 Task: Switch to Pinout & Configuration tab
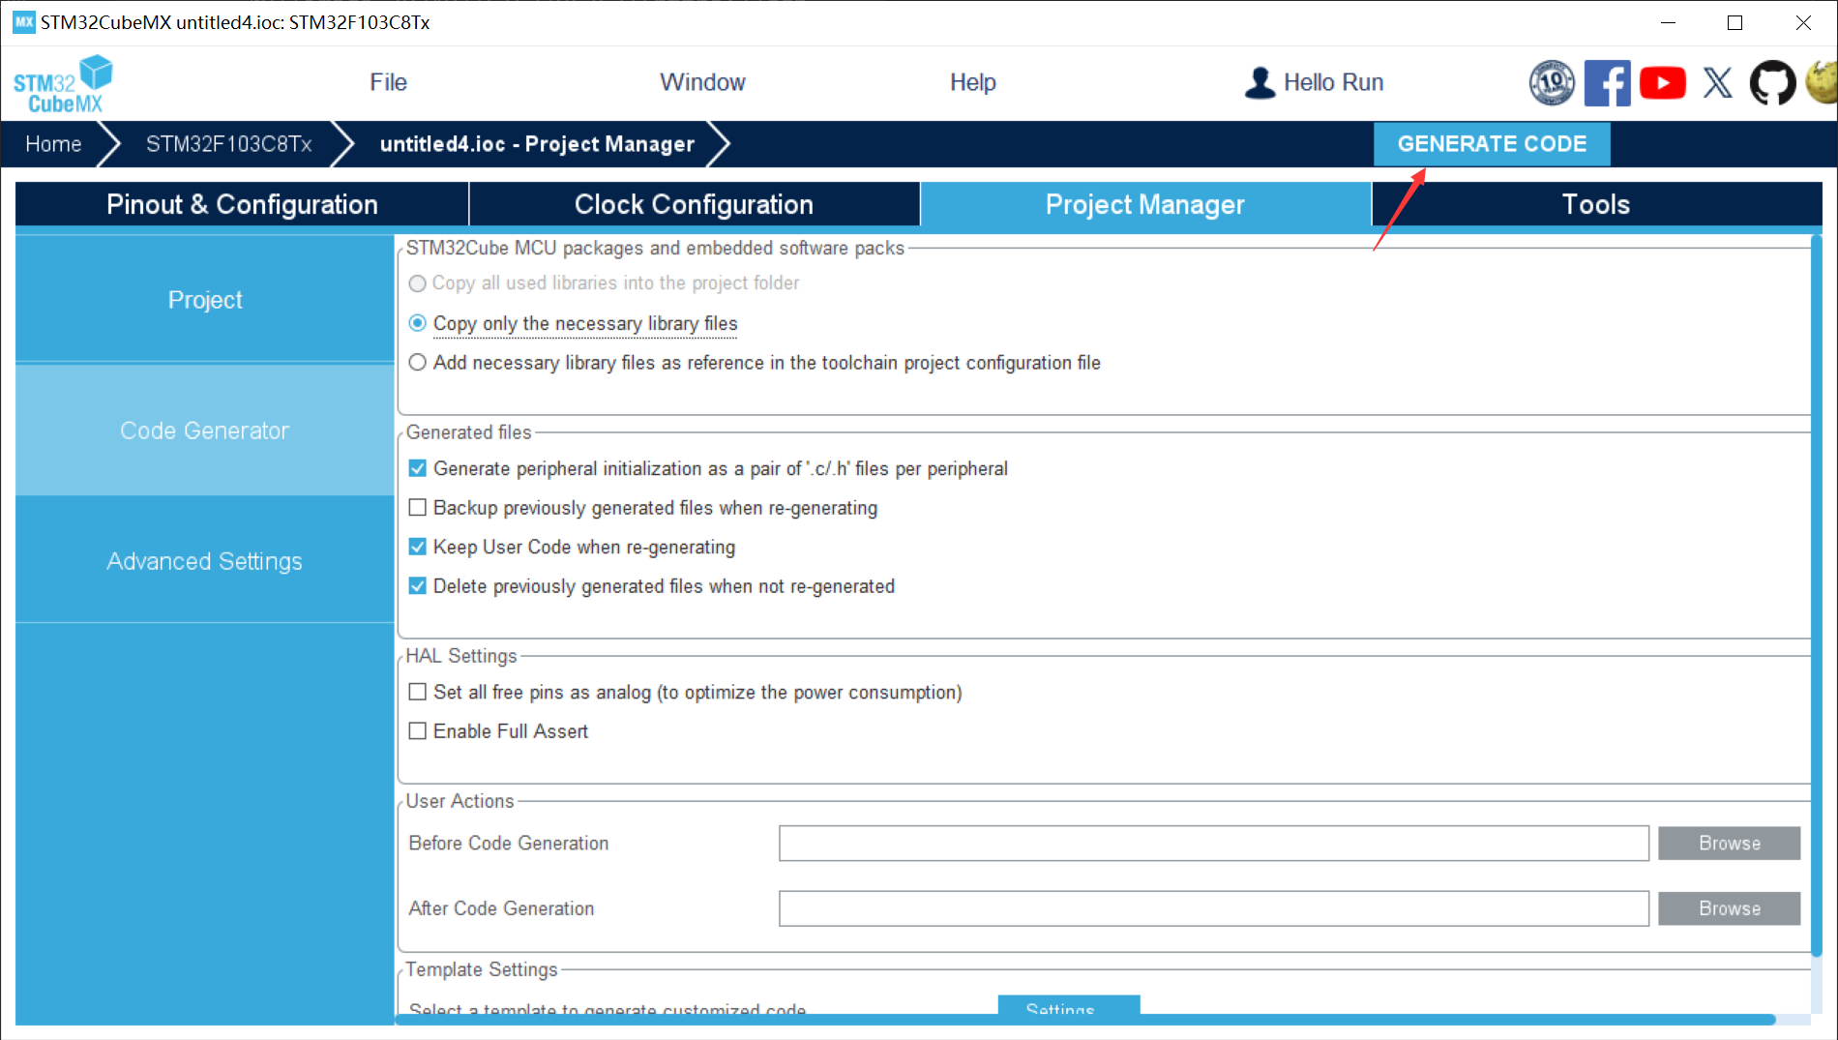[x=242, y=204]
